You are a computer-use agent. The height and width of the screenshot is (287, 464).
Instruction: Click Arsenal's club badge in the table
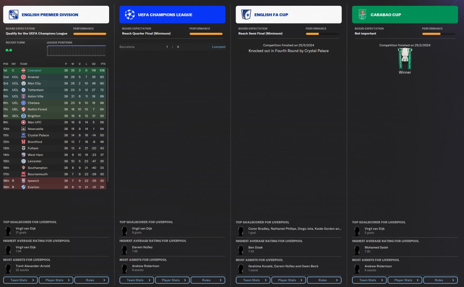click(x=24, y=77)
